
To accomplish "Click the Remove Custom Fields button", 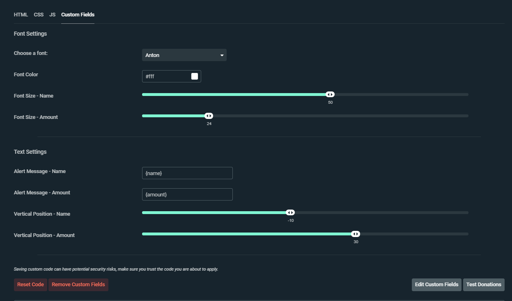I will click(x=78, y=285).
